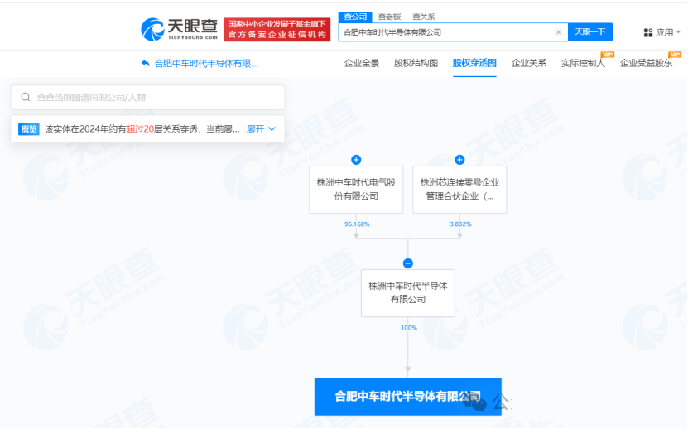Click the magnifier icon in graph search
The image size is (688, 429).
pos(26,97)
